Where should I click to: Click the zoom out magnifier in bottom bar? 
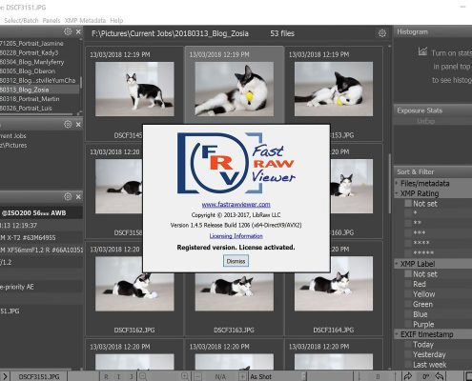pyautogui.click(x=143, y=376)
